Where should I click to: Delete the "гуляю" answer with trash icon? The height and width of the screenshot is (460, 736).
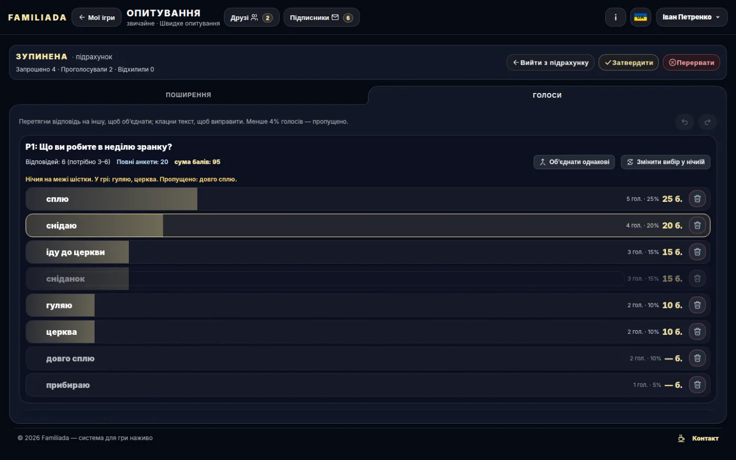tap(697, 305)
